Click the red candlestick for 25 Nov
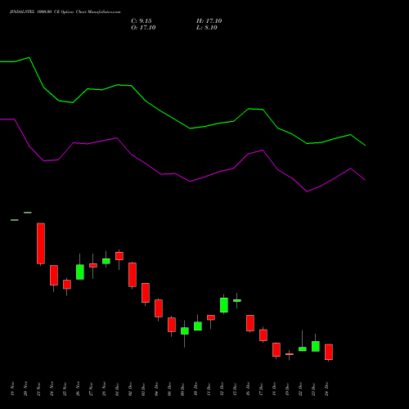This screenshot has height=409, width=409. (x=67, y=285)
